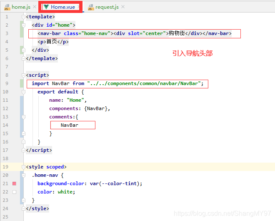The image size is (275, 221).
Task: Click the '<style scoped>' opening tag
Action: pyautogui.click(x=46, y=167)
